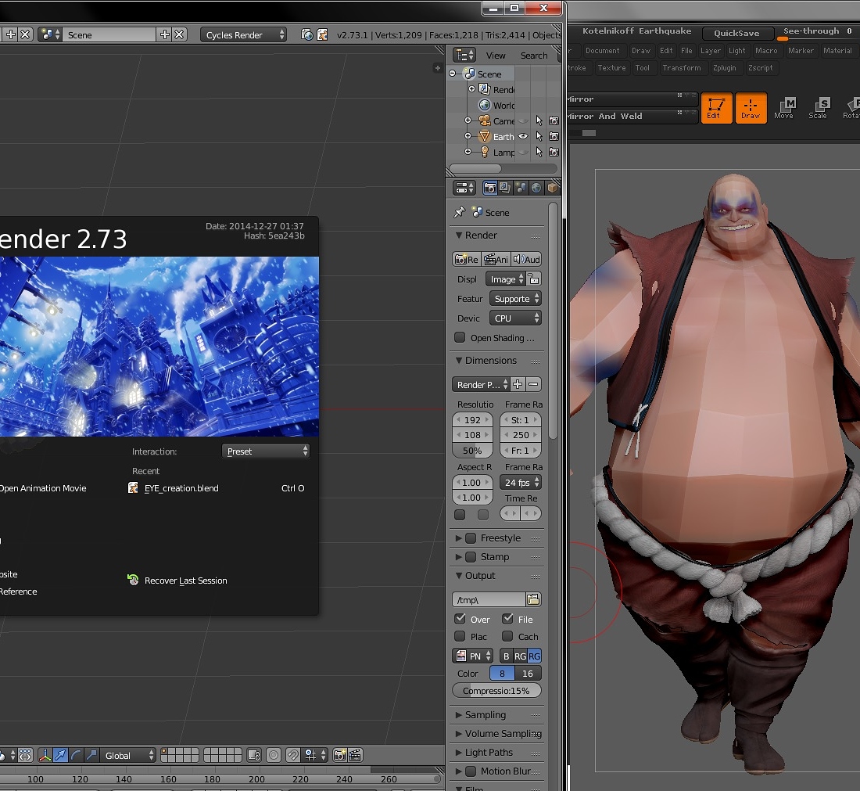
Task: Open the Device CPU dropdown
Action: [515, 318]
